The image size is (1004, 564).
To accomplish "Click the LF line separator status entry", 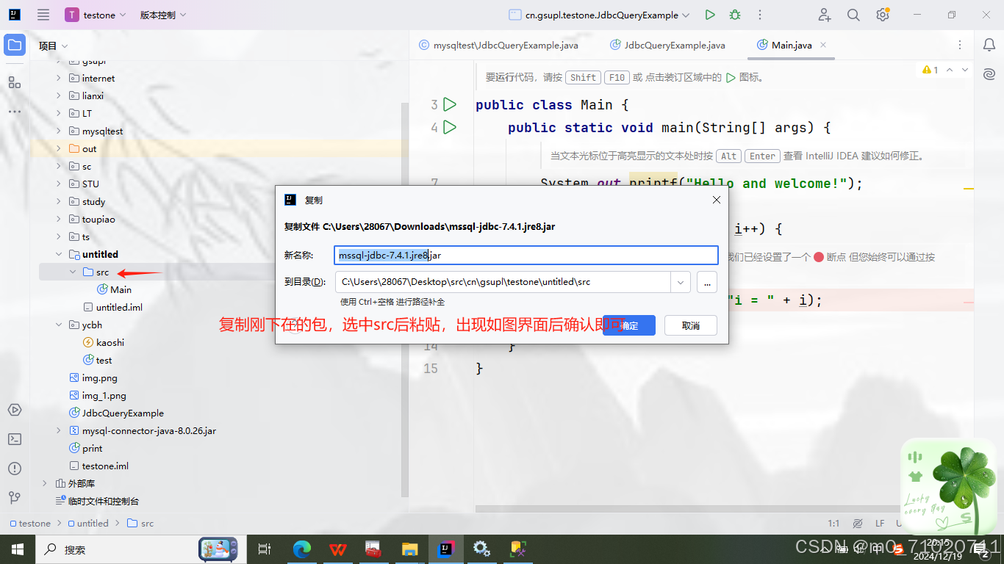I will (880, 524).
